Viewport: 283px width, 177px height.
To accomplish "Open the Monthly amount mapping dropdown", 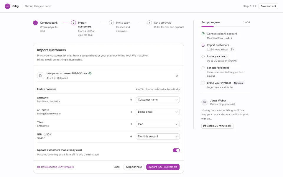I will pos(158,136).
